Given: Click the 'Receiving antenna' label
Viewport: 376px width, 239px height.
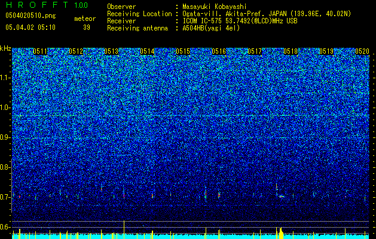Looking at the screenshot, I should click(137, 28).
